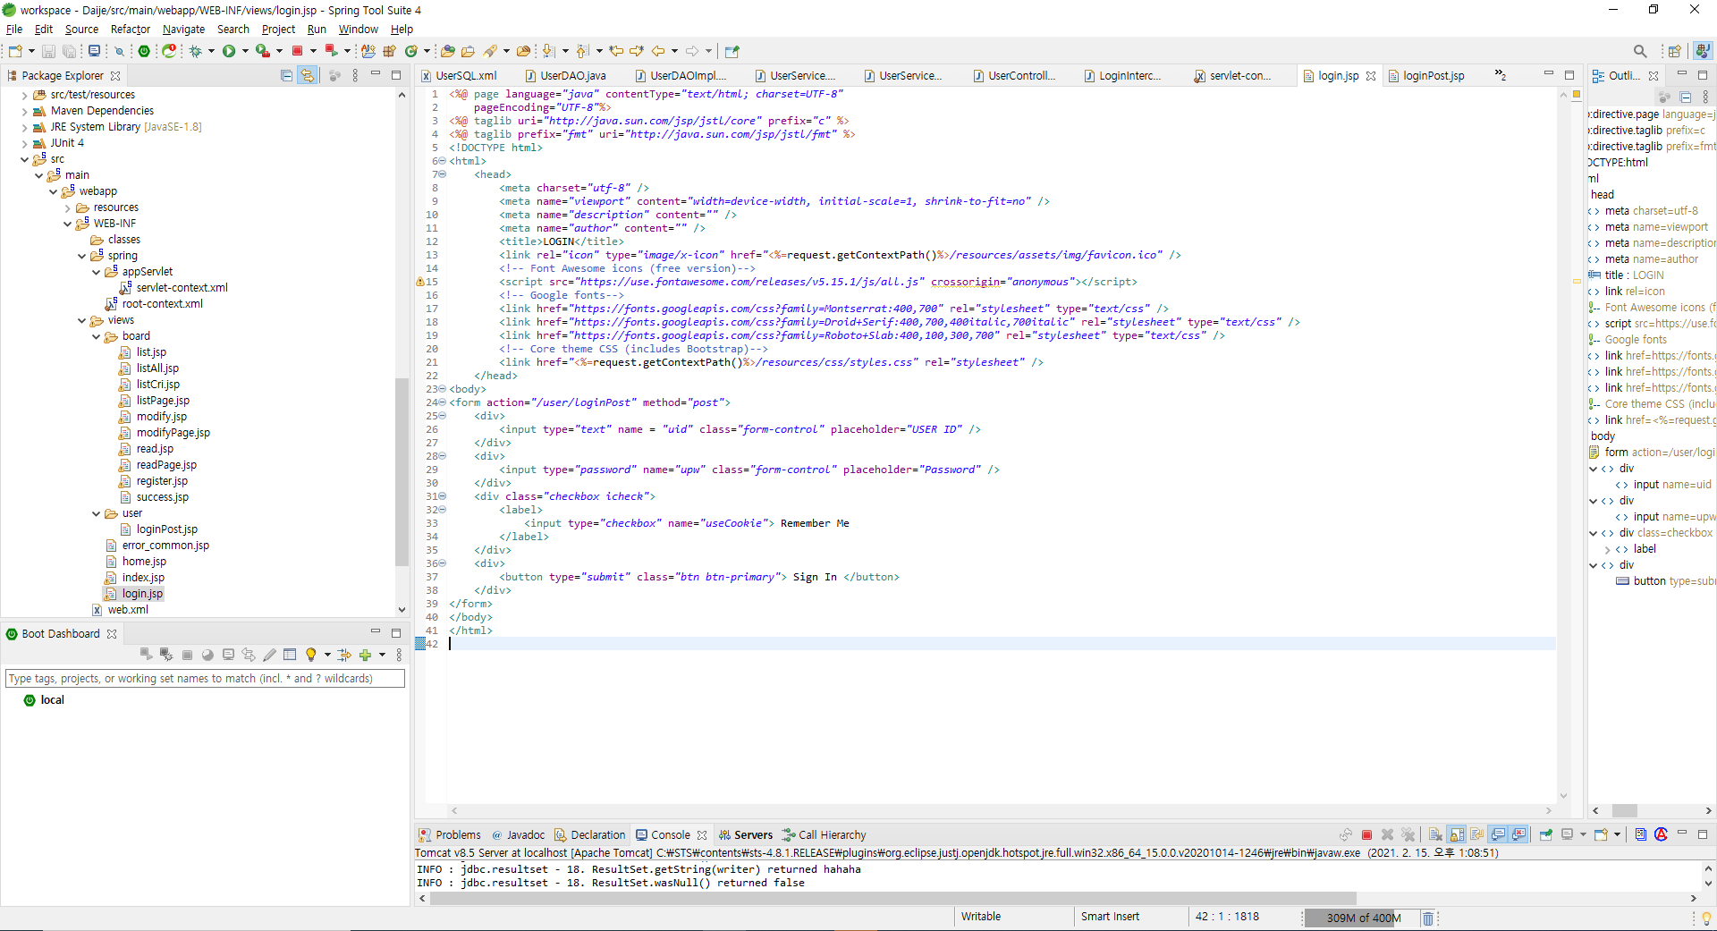The width and height of the screenshot is (1717, 931).
Task: Collapse the WEB-INF folder node
Action: click(x=67, y=224)
